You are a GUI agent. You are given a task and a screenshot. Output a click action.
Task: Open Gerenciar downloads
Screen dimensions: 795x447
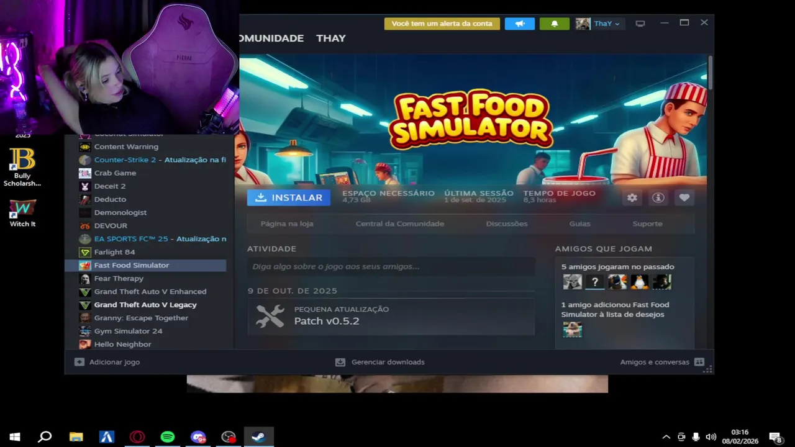coord(380,362)
